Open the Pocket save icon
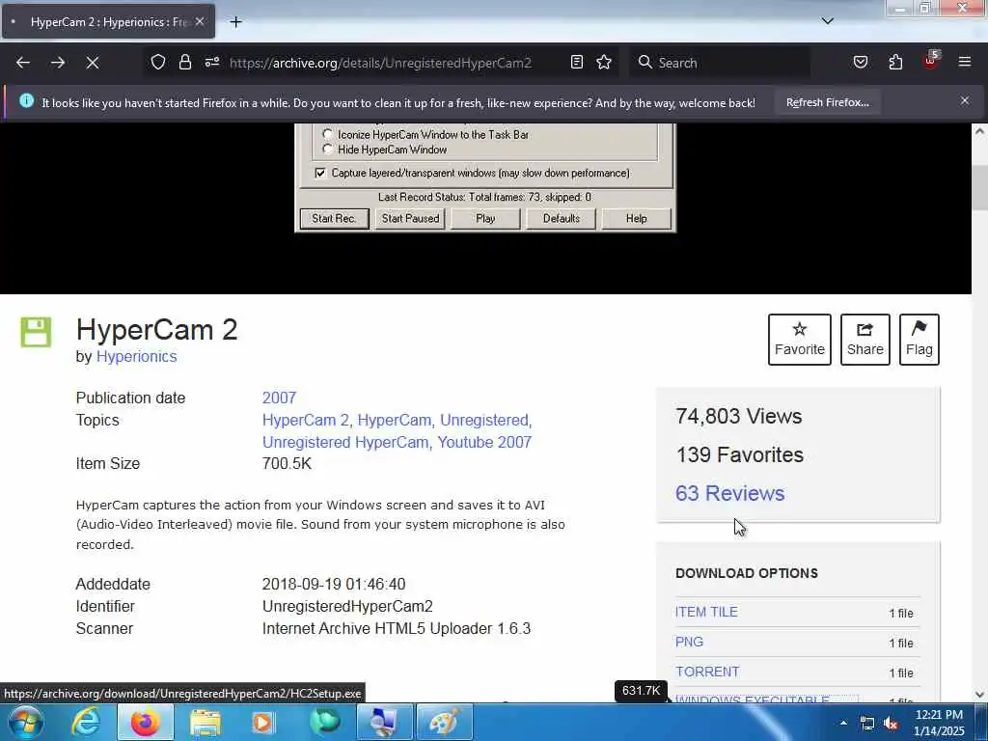Image resolution: width=988 pixels, height=741 pixels. (x=860, y=63)
